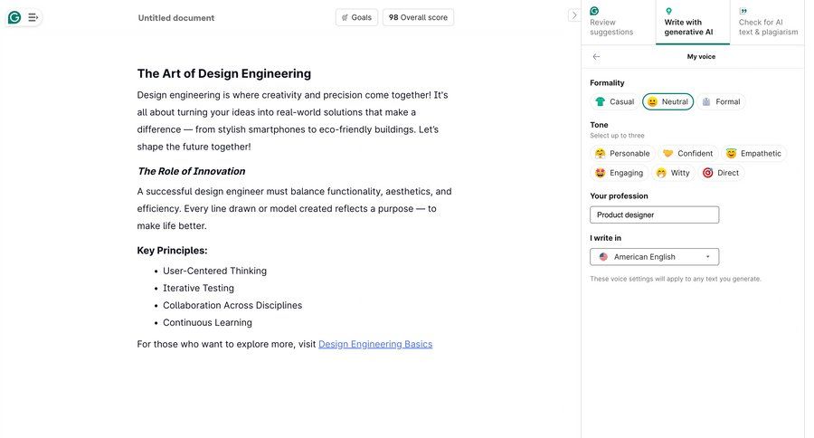The height and width of the screenshot is (438, 814).
Task: Click the Grammarly logo icon
Action: (x=14, y=18)
